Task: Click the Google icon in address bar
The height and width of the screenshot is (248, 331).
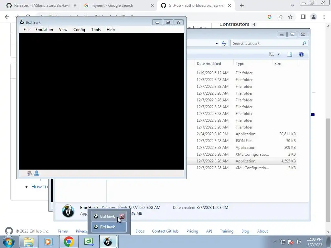Action: pos(269,17)
